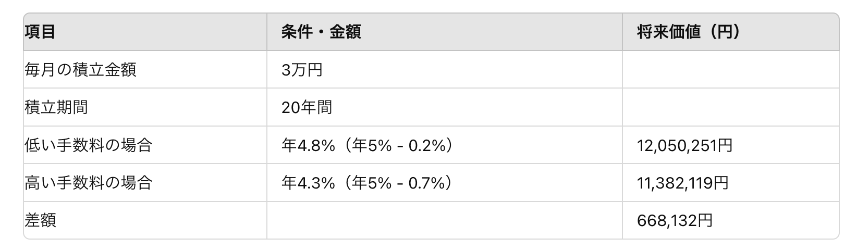Select the 11,382,119円 future value
The width and height of the screenshot is (857, 250).
coord(682,183)
